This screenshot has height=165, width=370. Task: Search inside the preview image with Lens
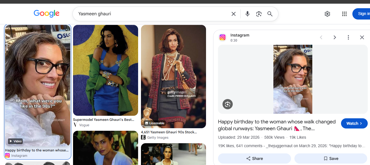(227, 104)
